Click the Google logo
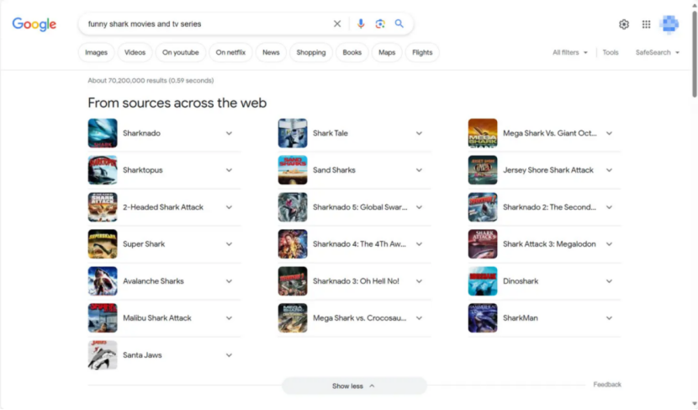The height and width of the screenshot is (410, 698). [34, 24]
